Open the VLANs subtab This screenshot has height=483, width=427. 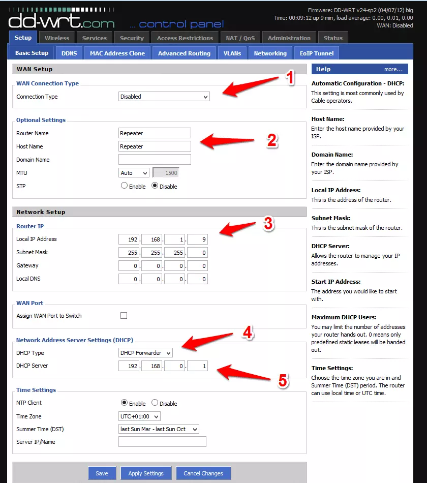(232, 53)
